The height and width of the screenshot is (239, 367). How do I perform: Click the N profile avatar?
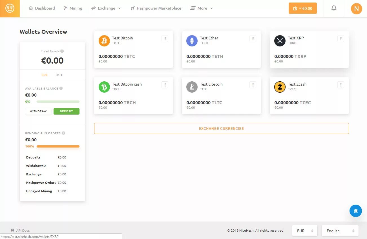pos(356,8)
